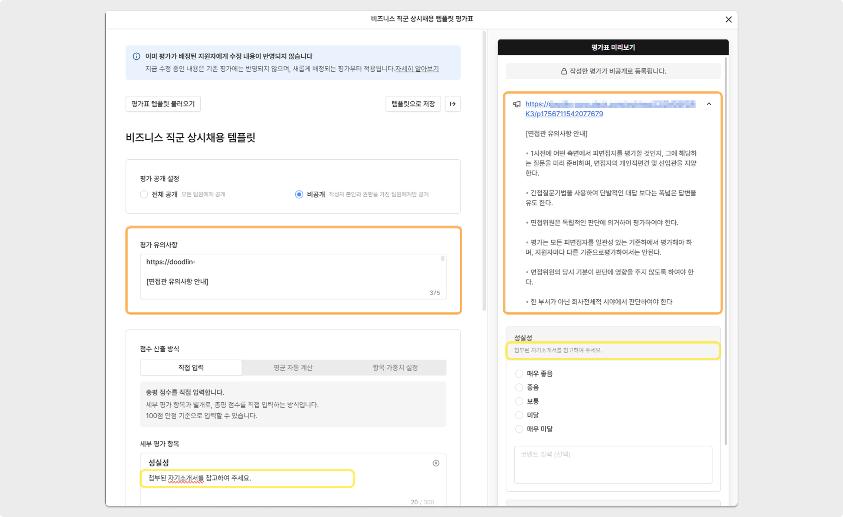Click the 템플릿으로 저장 button

click(x=413, y=104)
